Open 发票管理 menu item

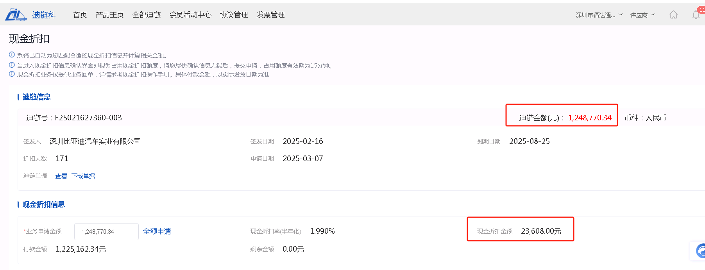pos(270,15)
